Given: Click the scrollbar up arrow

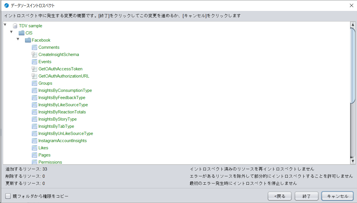Looking at the screenshot, I should pos(353,25).
